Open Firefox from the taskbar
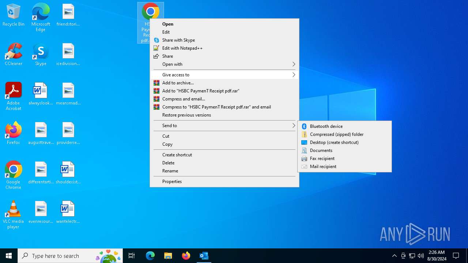The width and height of the screenshot is (468, 263). pyautogui.click(x=186, y=256)
